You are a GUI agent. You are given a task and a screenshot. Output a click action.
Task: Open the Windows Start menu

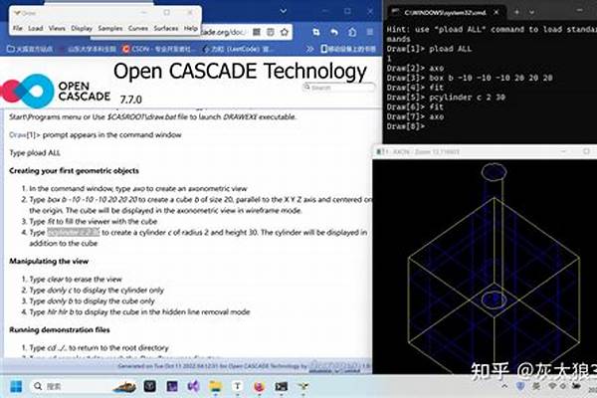coord(16,387)
